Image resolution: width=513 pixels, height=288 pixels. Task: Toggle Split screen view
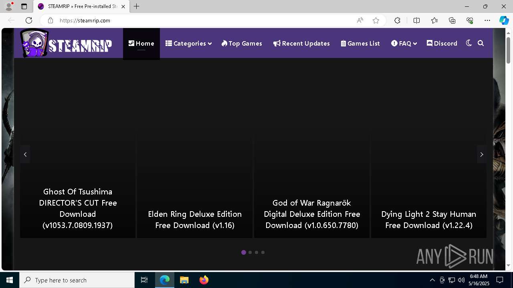416,20
